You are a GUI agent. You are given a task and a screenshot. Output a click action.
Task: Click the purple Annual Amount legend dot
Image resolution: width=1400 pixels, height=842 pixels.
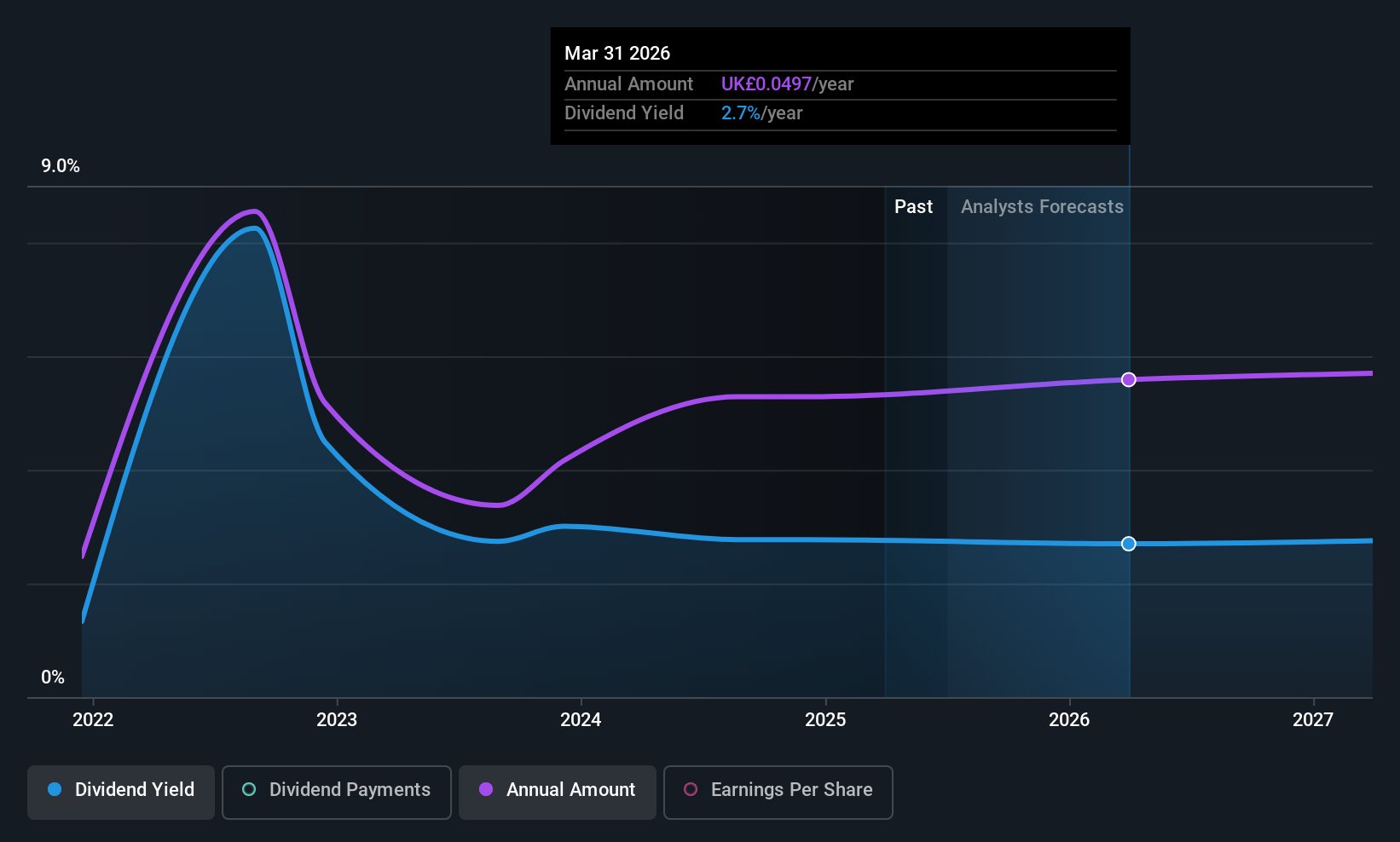[486, 789]
